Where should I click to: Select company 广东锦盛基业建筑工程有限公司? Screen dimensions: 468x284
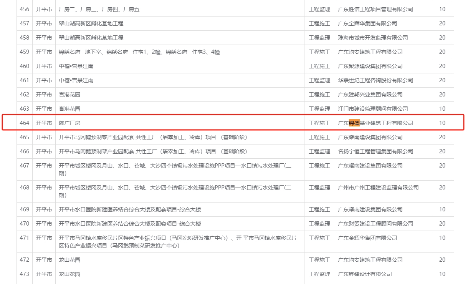pos(375,123)
